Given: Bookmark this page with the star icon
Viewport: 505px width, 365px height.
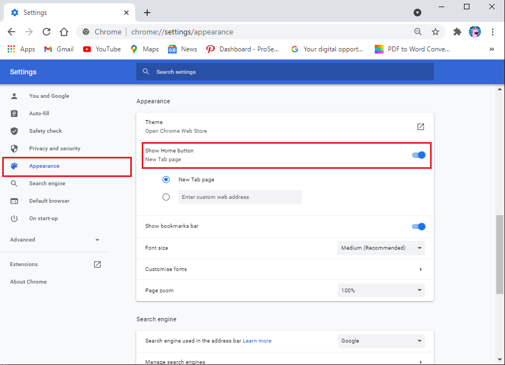Looking at the screenshot, I should click(436, 32).
